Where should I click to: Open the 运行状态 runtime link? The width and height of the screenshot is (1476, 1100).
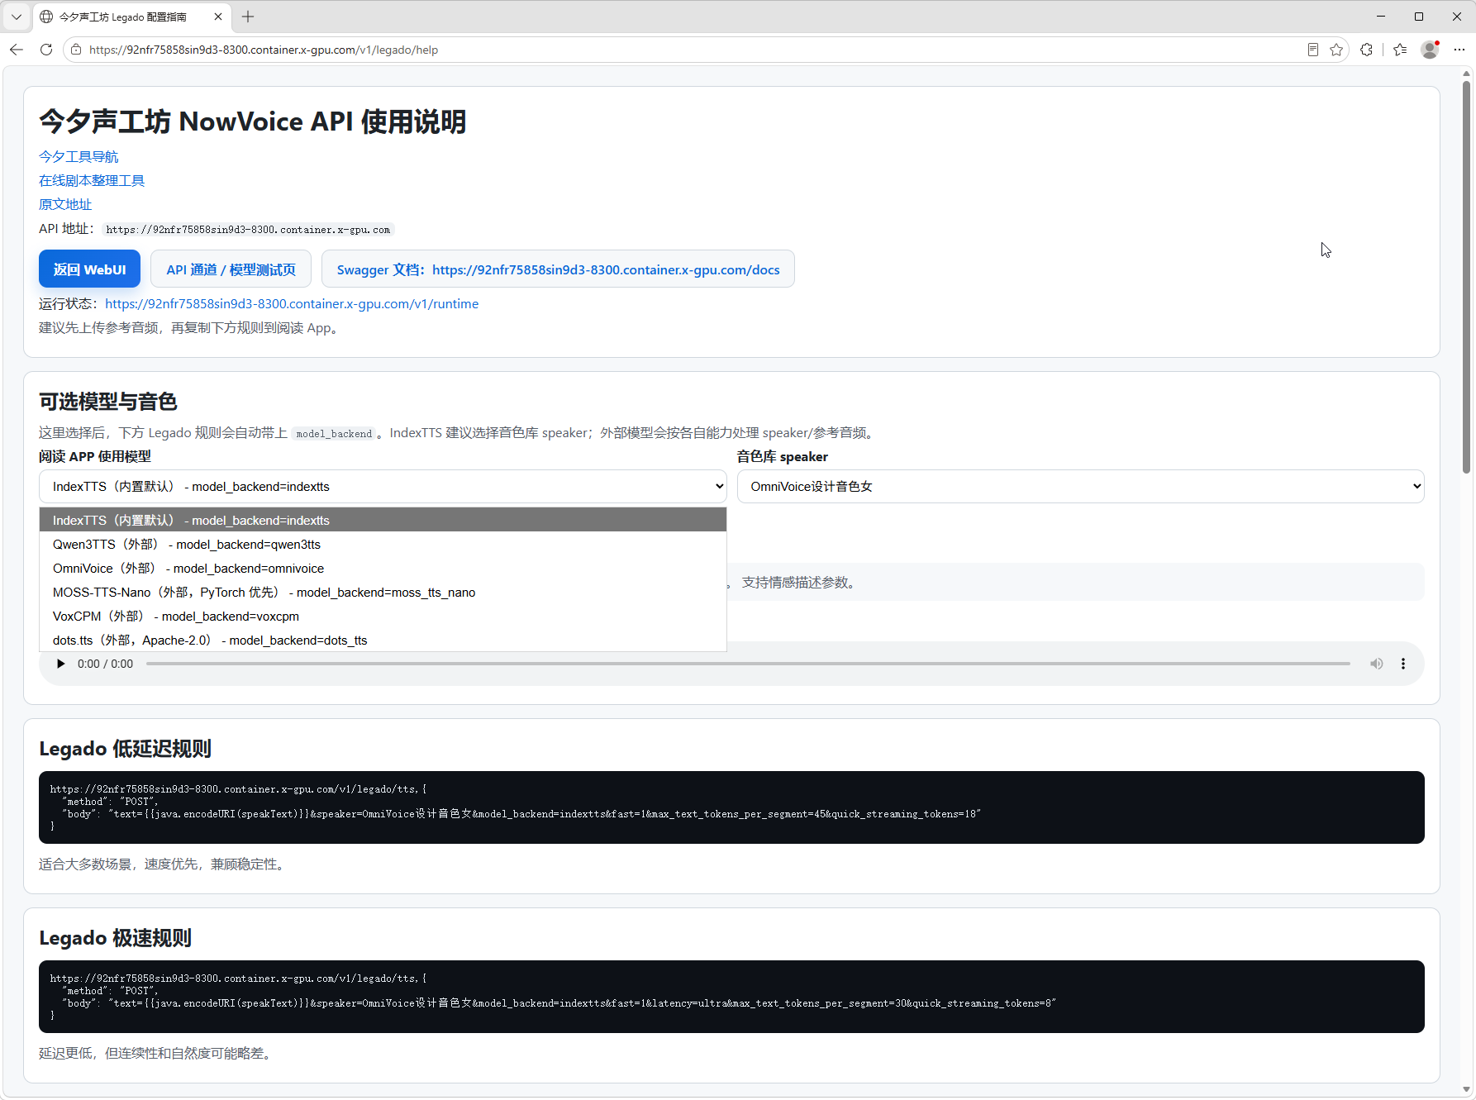(x=292, y=304)
